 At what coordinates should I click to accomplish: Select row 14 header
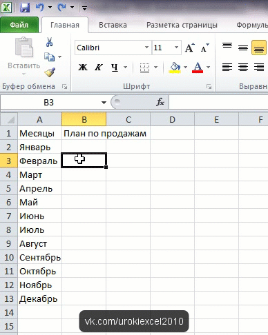9,312
